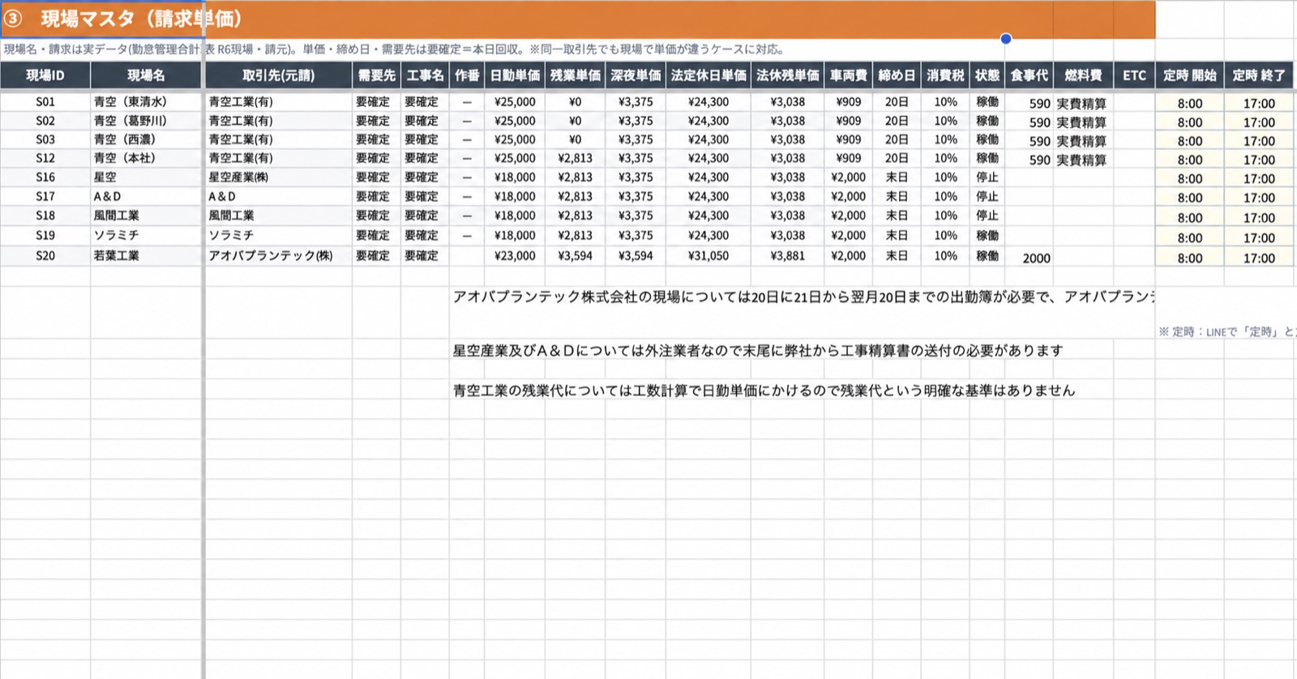
Task: Select the 星空産業㈱ client cell
Action: 278,177
